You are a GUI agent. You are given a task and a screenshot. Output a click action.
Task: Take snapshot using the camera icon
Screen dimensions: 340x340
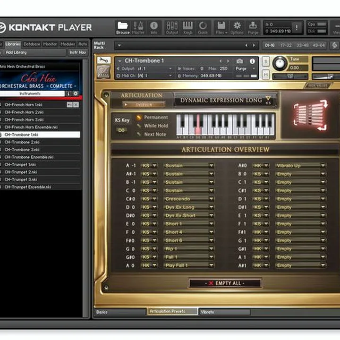coord(239,61)
